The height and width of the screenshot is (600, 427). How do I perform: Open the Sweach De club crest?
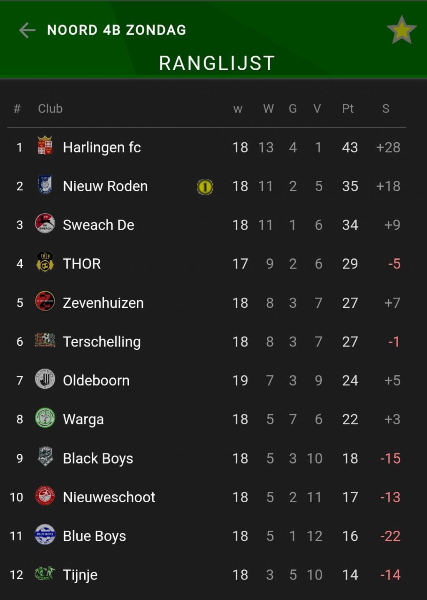(x=45, y=223)
